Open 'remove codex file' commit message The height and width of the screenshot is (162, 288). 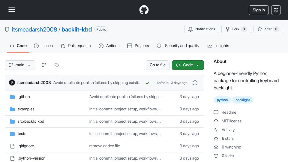click(104, 146)
